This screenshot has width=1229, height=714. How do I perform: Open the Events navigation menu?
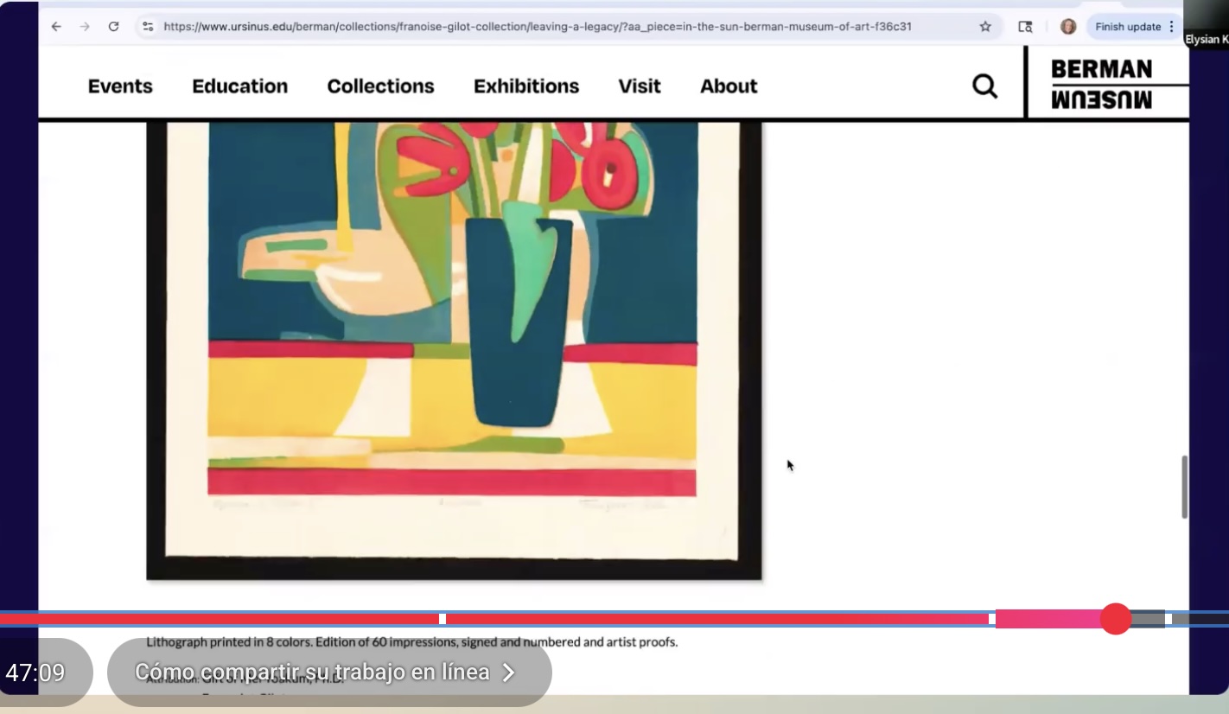click(x=120, y=86)
